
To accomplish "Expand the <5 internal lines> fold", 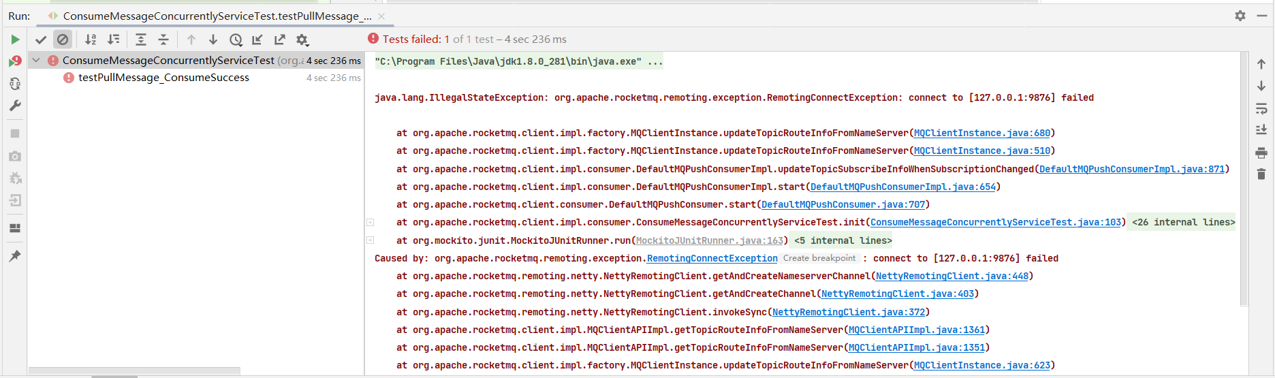I will click(843, 240).
